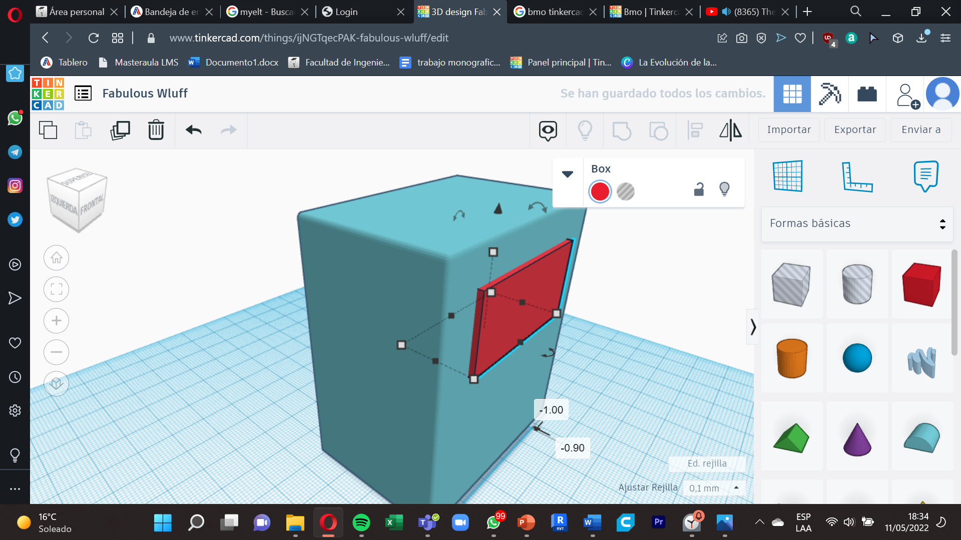Screen dimensions: 961x540
Task: Toggle the lock on the Box shape
Action: click(x=699, y=189)
